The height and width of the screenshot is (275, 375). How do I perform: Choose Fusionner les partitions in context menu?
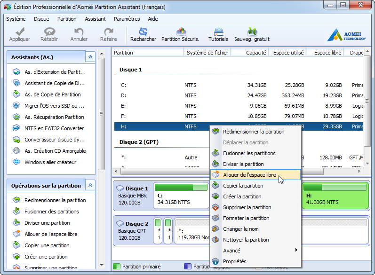(255, 153)
